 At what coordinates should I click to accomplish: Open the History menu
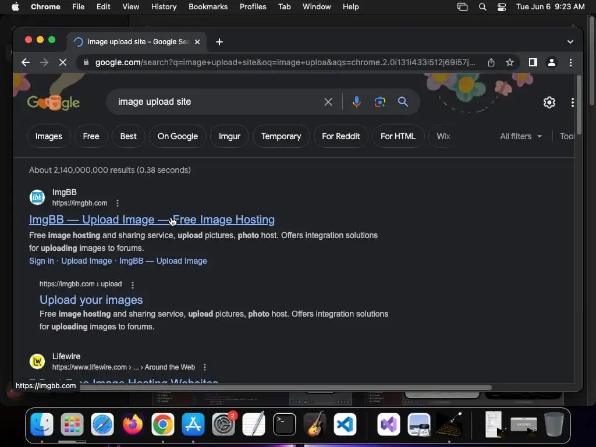pos(164,7)
